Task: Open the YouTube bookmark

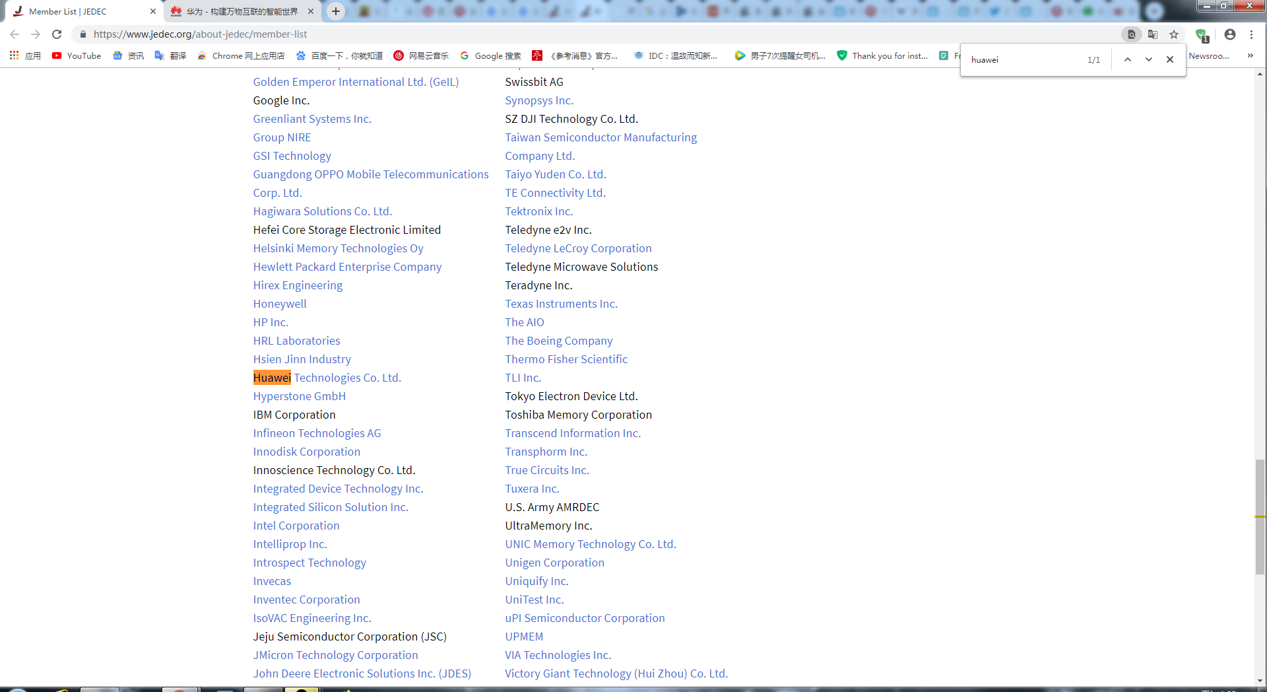Action: tap(77, 56)
